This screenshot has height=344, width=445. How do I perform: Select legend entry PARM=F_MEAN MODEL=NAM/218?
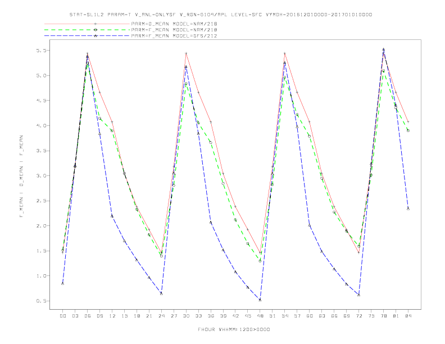point(174,30)
